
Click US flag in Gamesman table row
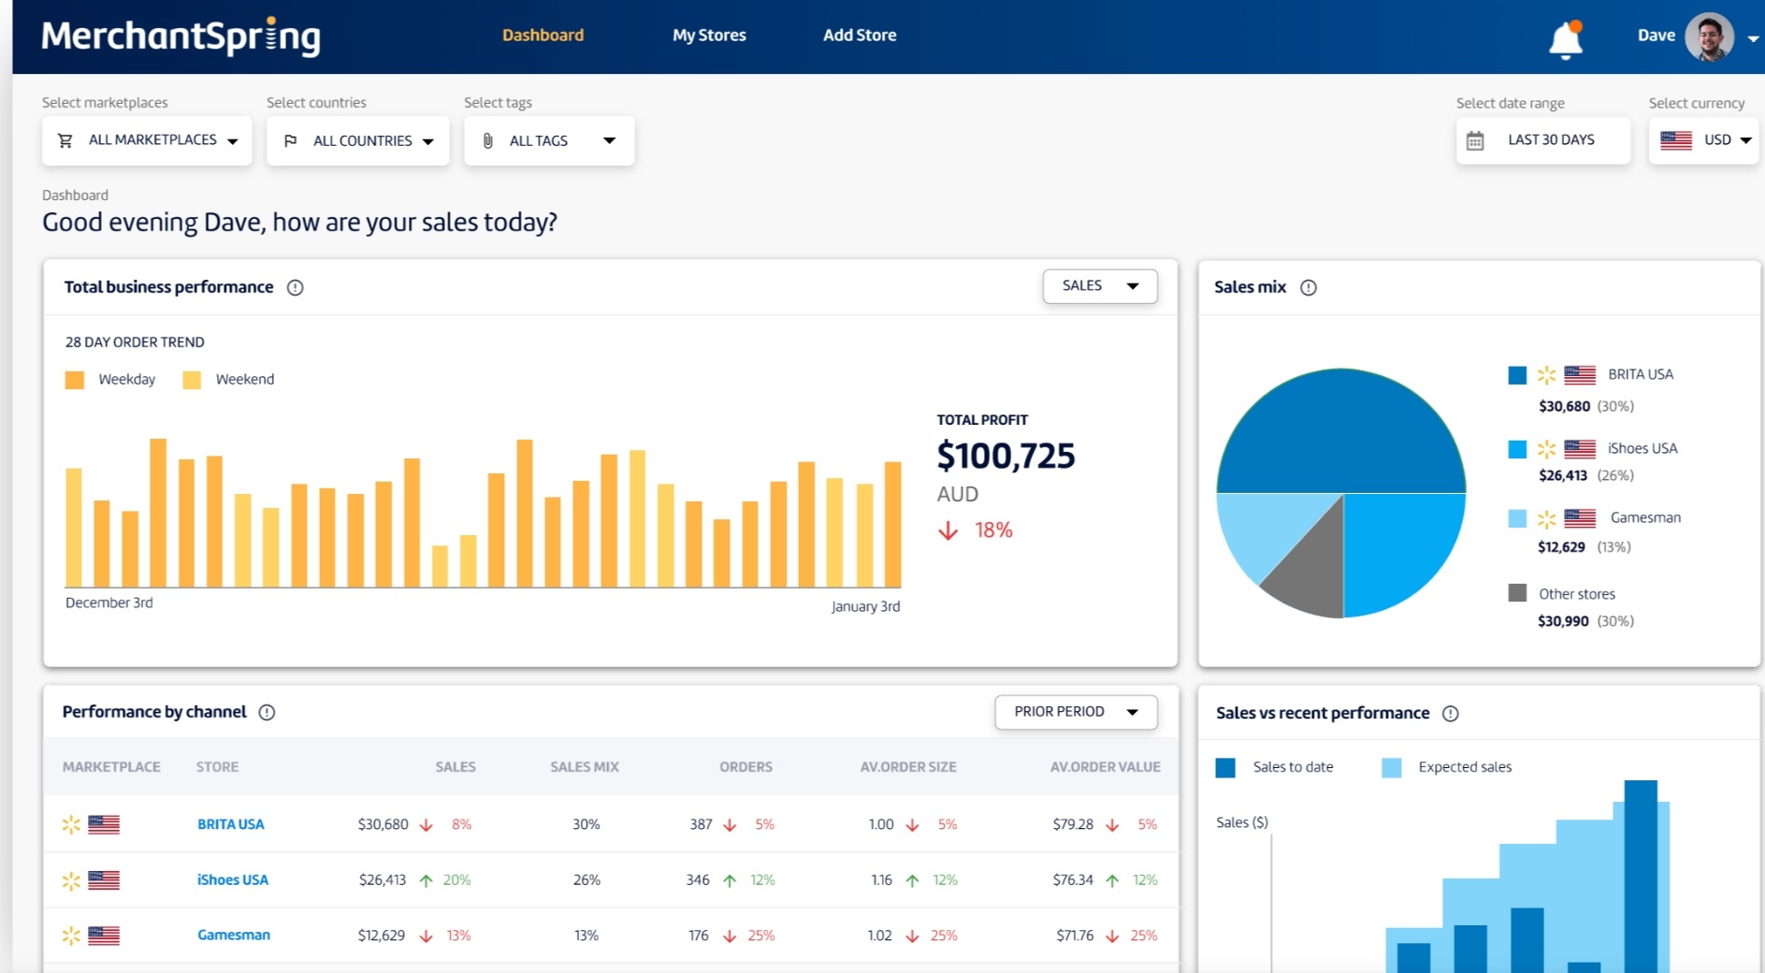click(x=104, y=936)
